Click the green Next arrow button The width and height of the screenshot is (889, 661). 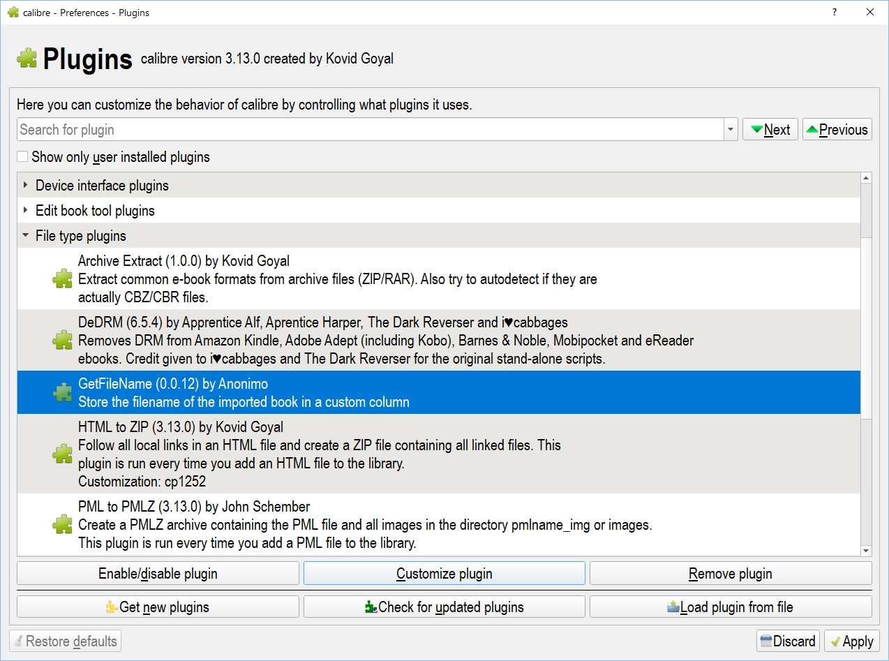tap(770, 130)
